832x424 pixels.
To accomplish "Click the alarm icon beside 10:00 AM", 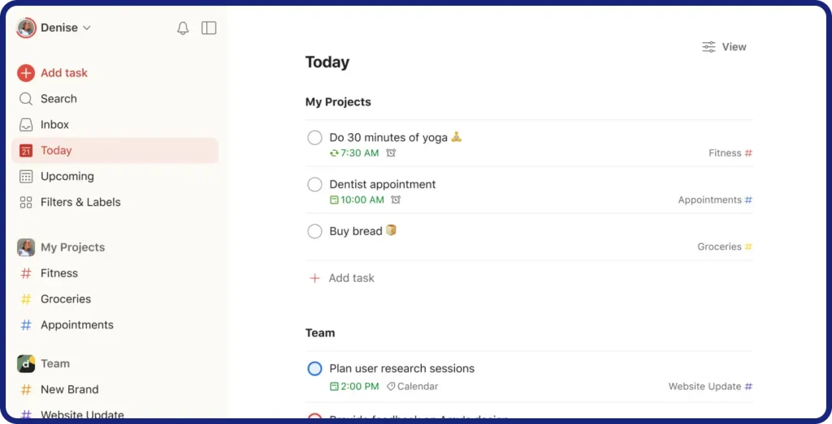I will click(396, 200).
